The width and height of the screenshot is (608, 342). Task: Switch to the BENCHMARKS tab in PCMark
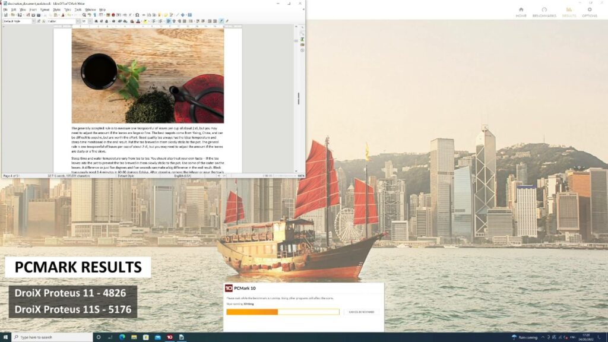click(x=544, y=12)
